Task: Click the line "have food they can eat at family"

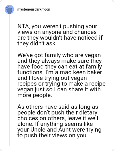Action: pos(60,67)
